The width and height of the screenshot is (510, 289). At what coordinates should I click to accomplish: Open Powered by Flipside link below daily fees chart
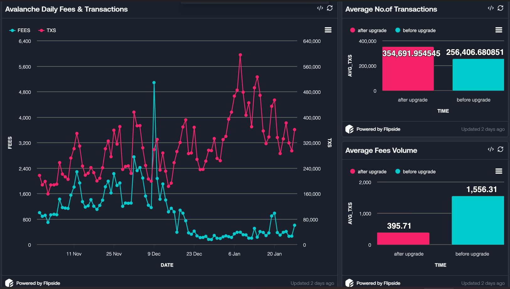[38, 283]
